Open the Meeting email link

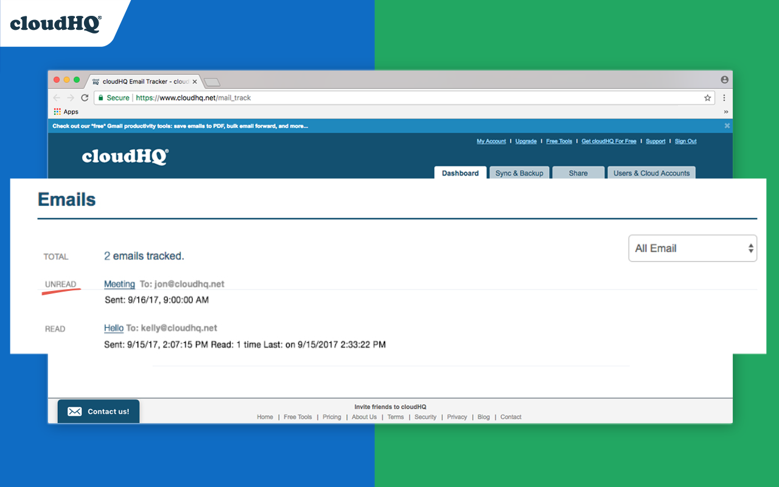pyautogui.click(x=119, y=284)
